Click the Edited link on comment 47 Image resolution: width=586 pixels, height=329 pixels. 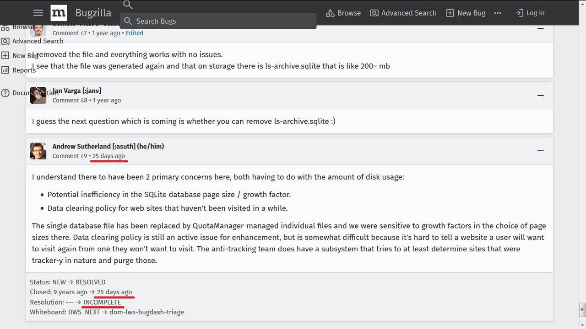[x=135, y=33]
